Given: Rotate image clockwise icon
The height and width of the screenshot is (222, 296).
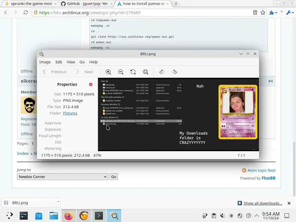Looking at the screenshot, I should (x=174, y=72).
